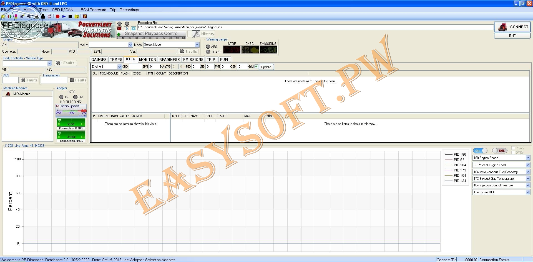Click the Recording File path field

point(315,27)
